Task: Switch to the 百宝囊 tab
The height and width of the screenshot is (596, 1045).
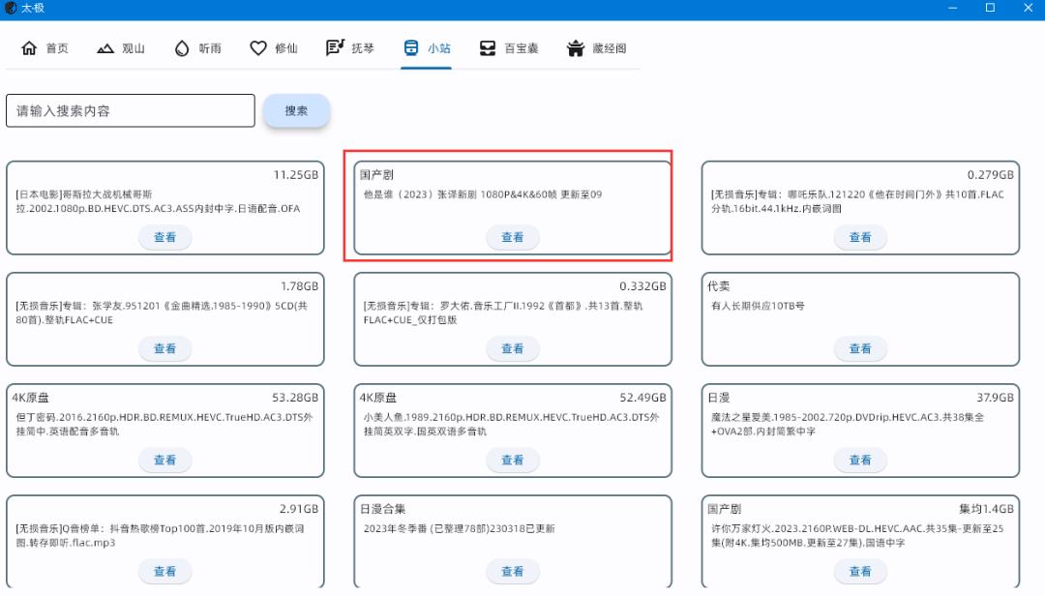Action: coord(500,46)
